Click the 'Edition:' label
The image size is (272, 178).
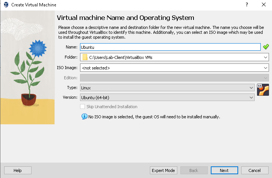pyautogui.click(x=71, y=78)
